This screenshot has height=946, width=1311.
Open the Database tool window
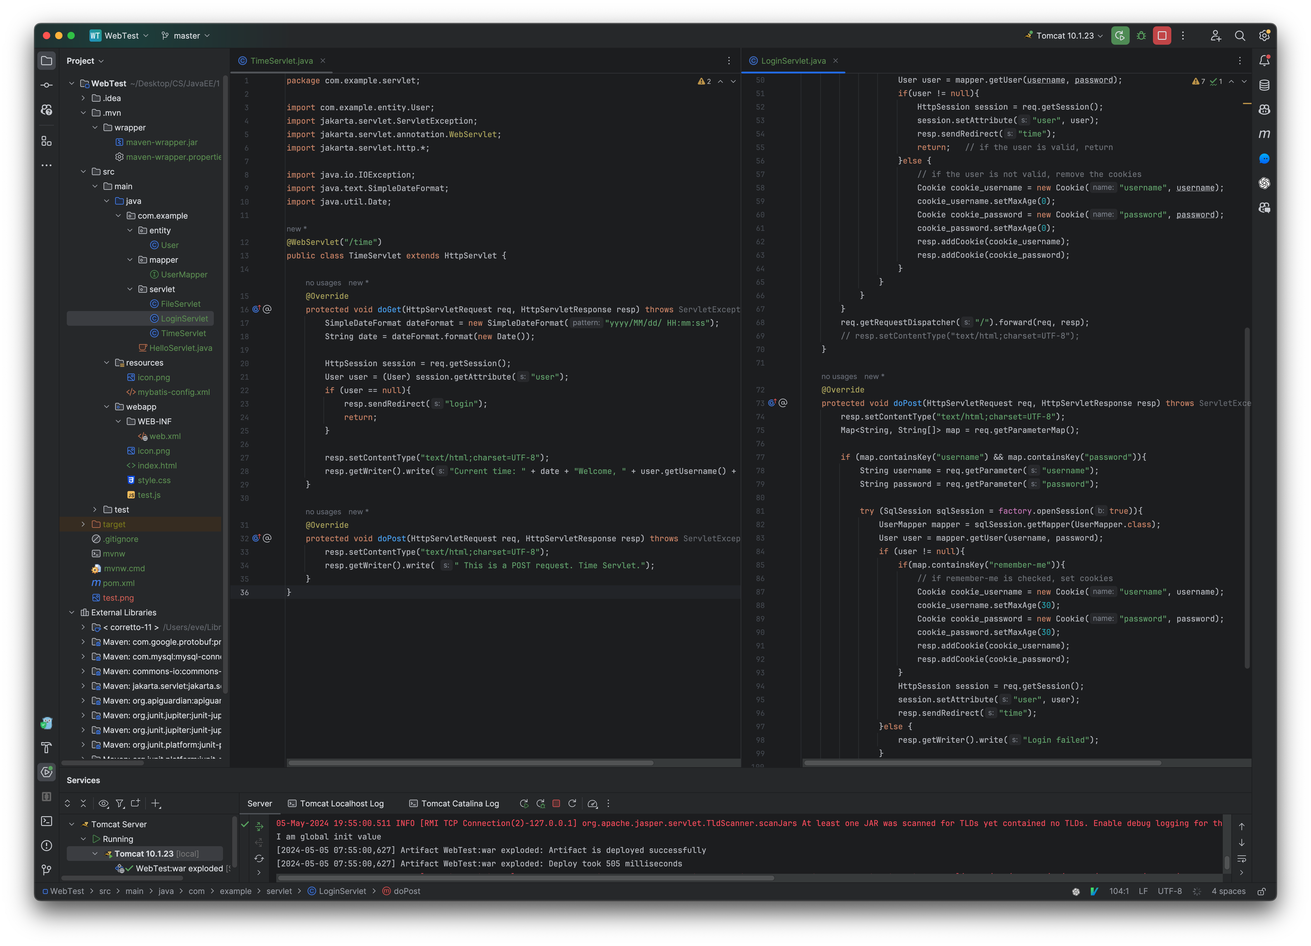pyautogui.click(x=1264, y=84)
